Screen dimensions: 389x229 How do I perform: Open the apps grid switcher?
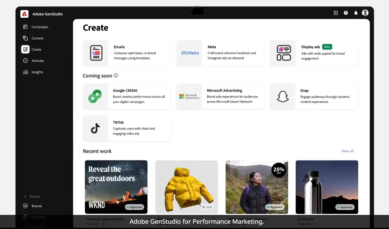(336, 13)
